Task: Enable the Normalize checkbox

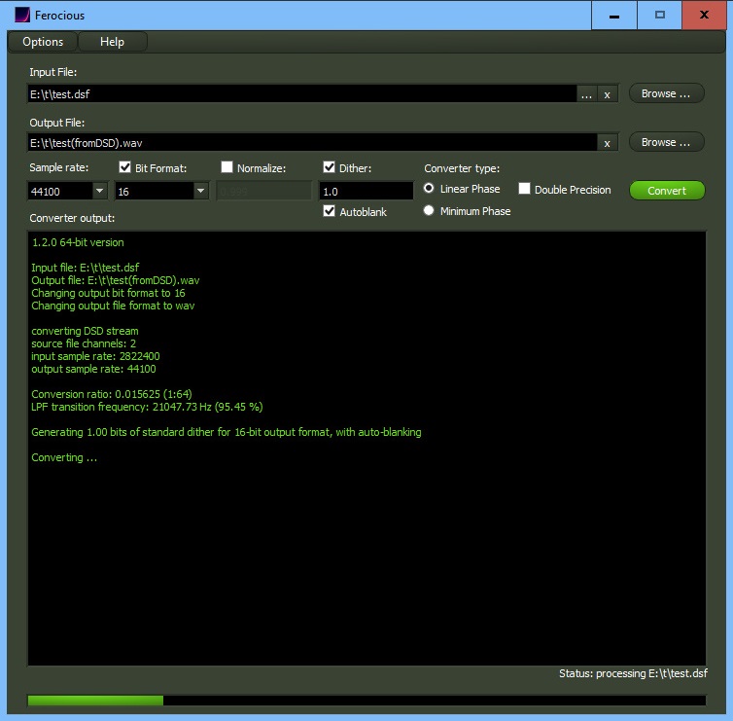Action: 227,167
